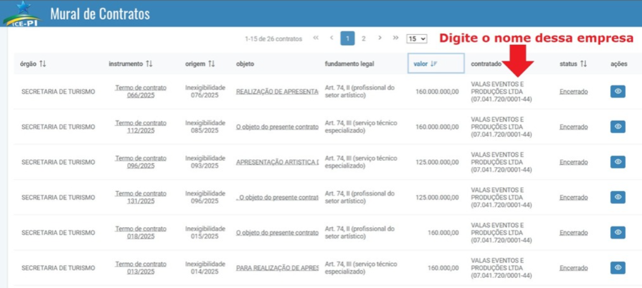Click Encerrado status of contract 013/2025

pyautogui.click(x=573, y=268)
